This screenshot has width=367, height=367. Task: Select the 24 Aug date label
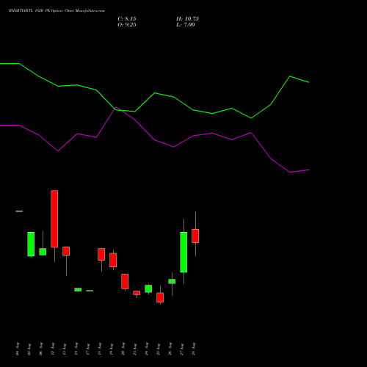coord(147,349)
